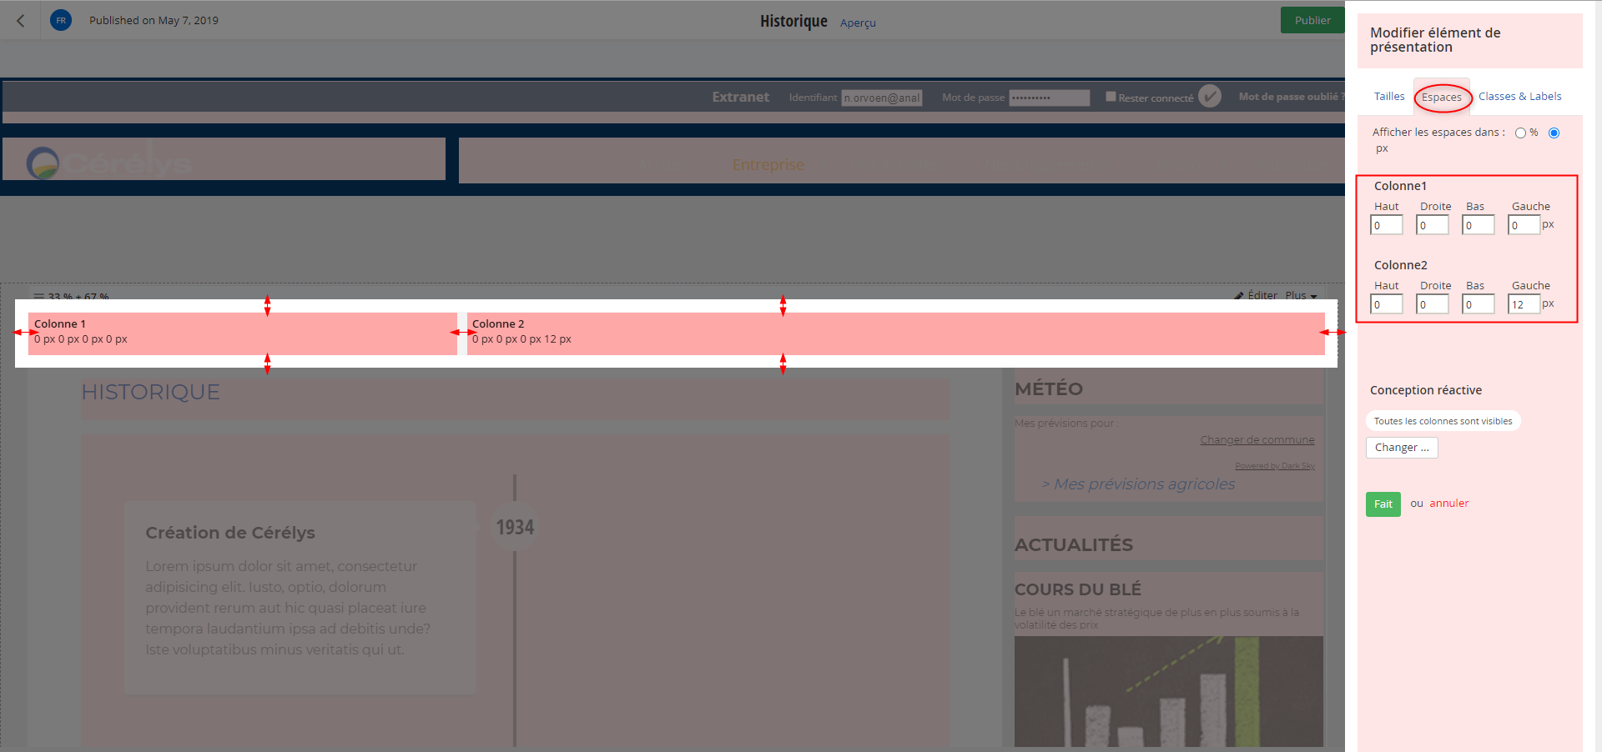Click the layout handle icon beside 33 % + 67 %

coord(38,297)
